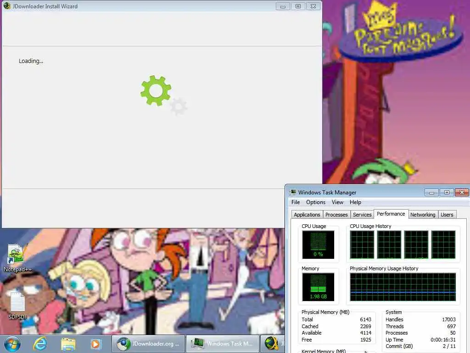470x353 pixels.
Task: Select JDownloader taskbar button with globe icon
Action: click(273, 344)
